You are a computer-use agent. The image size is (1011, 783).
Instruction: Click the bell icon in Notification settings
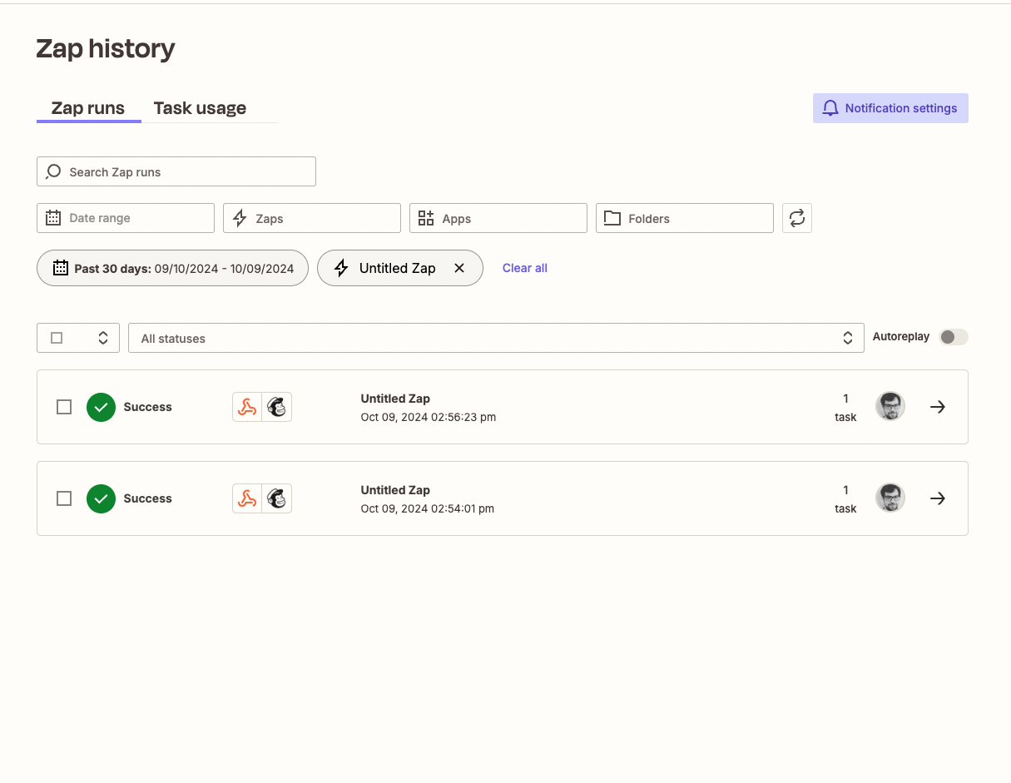830,107
